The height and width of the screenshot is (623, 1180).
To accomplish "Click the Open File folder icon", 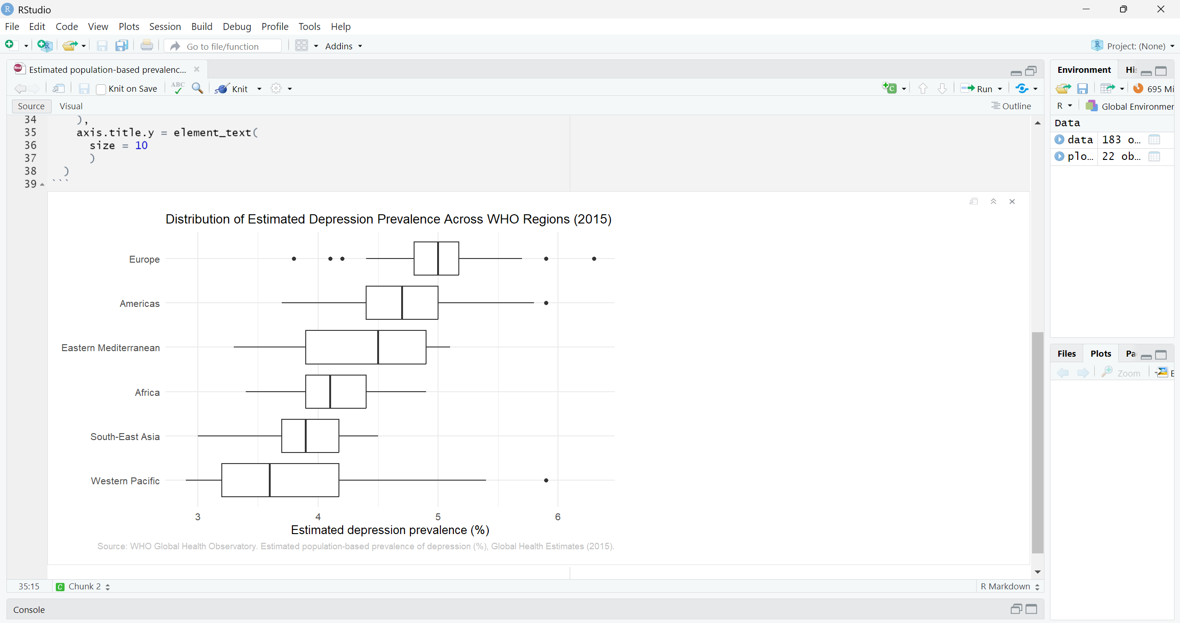I will pyautogui.click(x=70, y=45).
